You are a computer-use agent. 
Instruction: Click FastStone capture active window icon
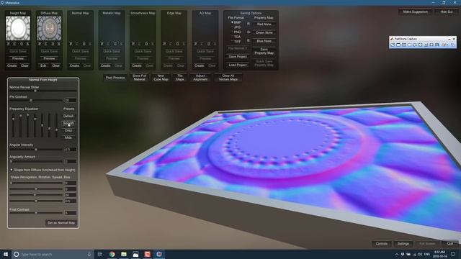pyautogui.click(x=398, y=45)
